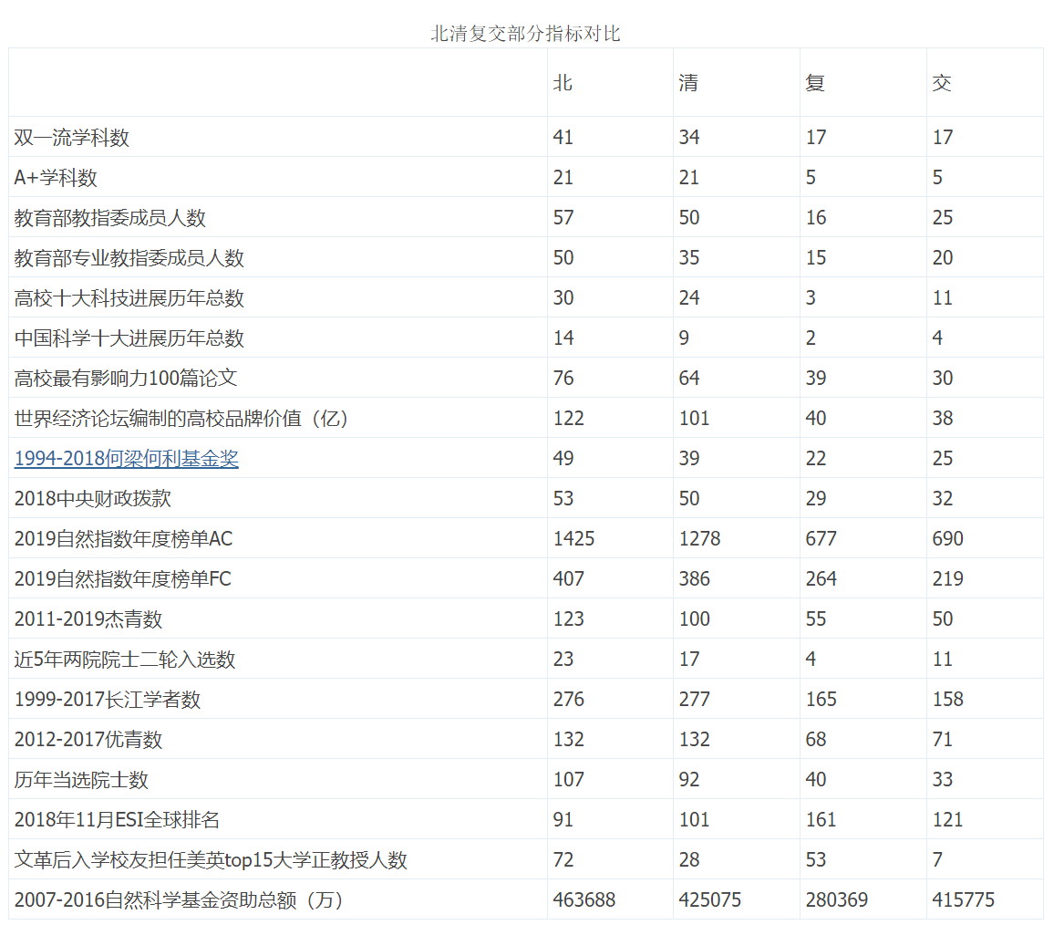
Task: Click value 415775 in 自然科学基金 row
Action: pyautogui.click(x=964, y=899)
